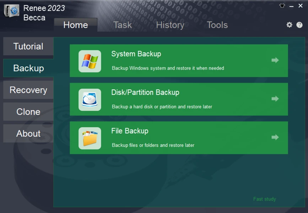Click the arrow on the File Backup row
This screenshot has width=308, height=213.
click(x=275, y=137)
